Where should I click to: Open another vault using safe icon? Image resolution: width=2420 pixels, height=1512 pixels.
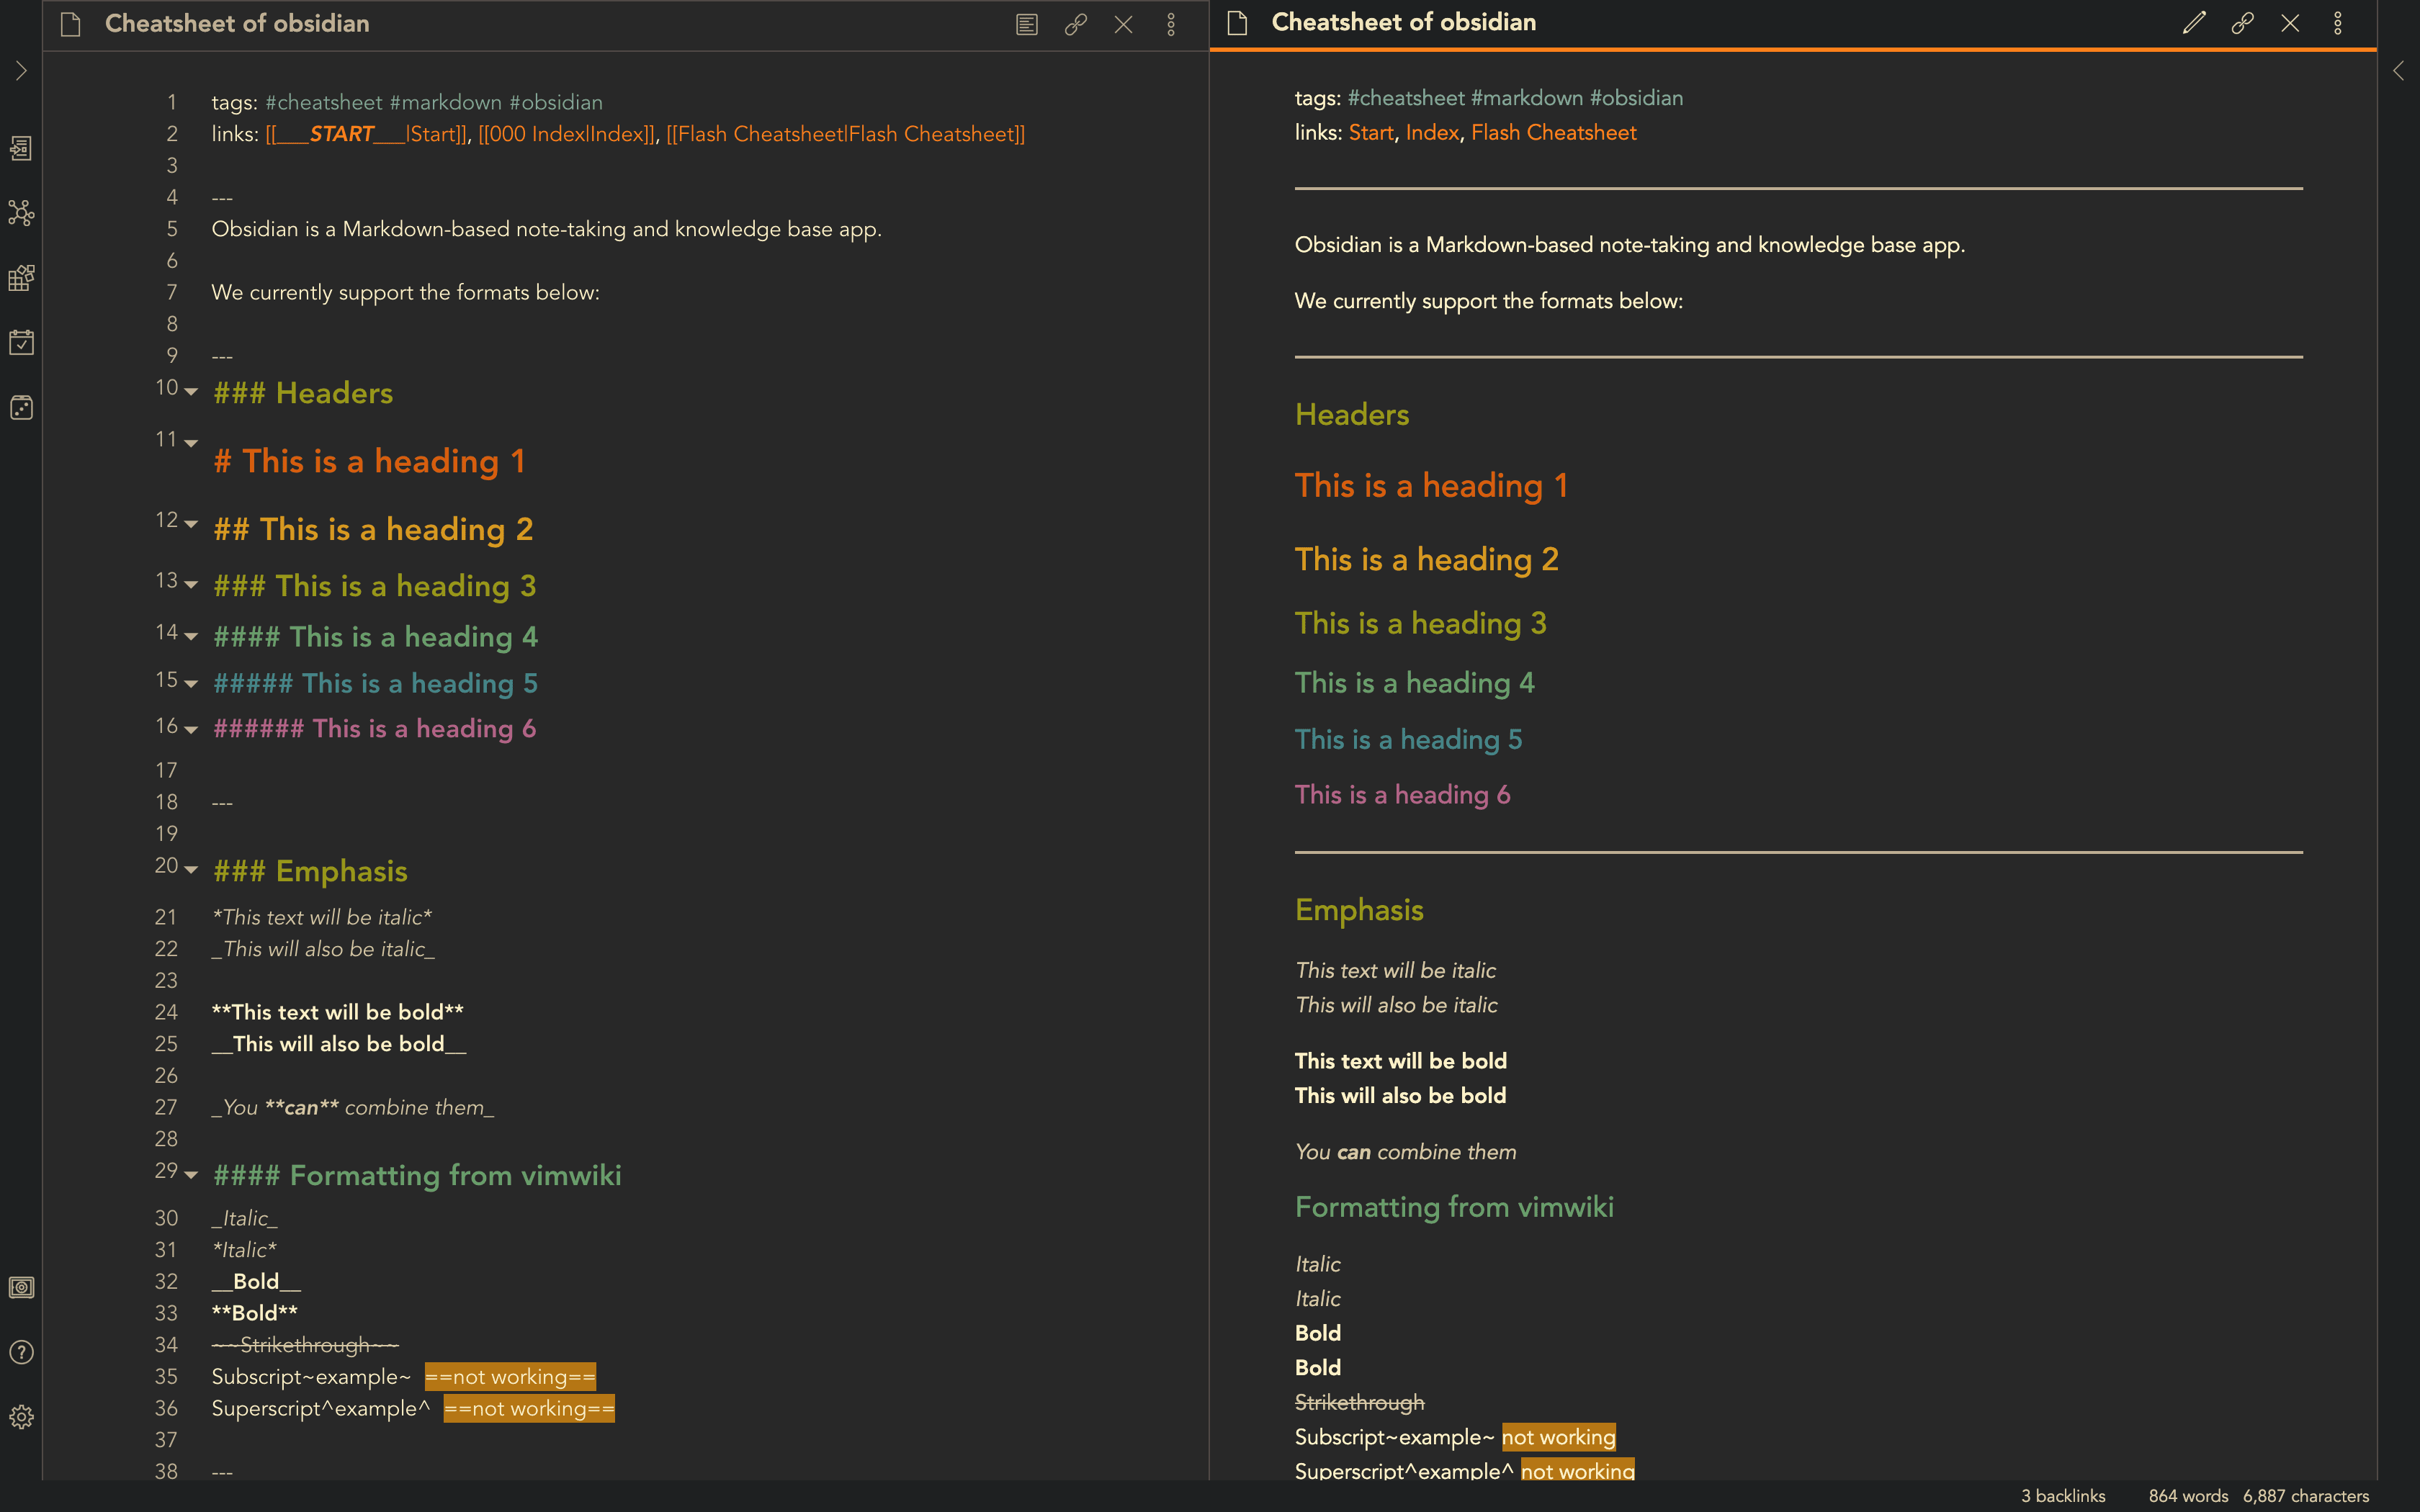pyautogui.click(x=21, y=1287)
